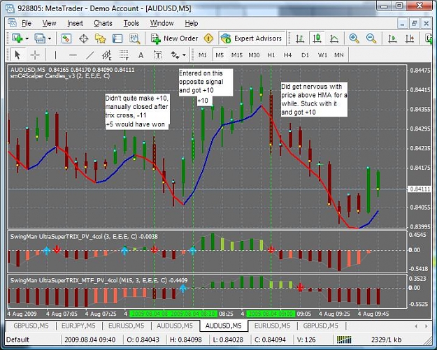Switch to the M1 timeframe

(x=203, y=55)
